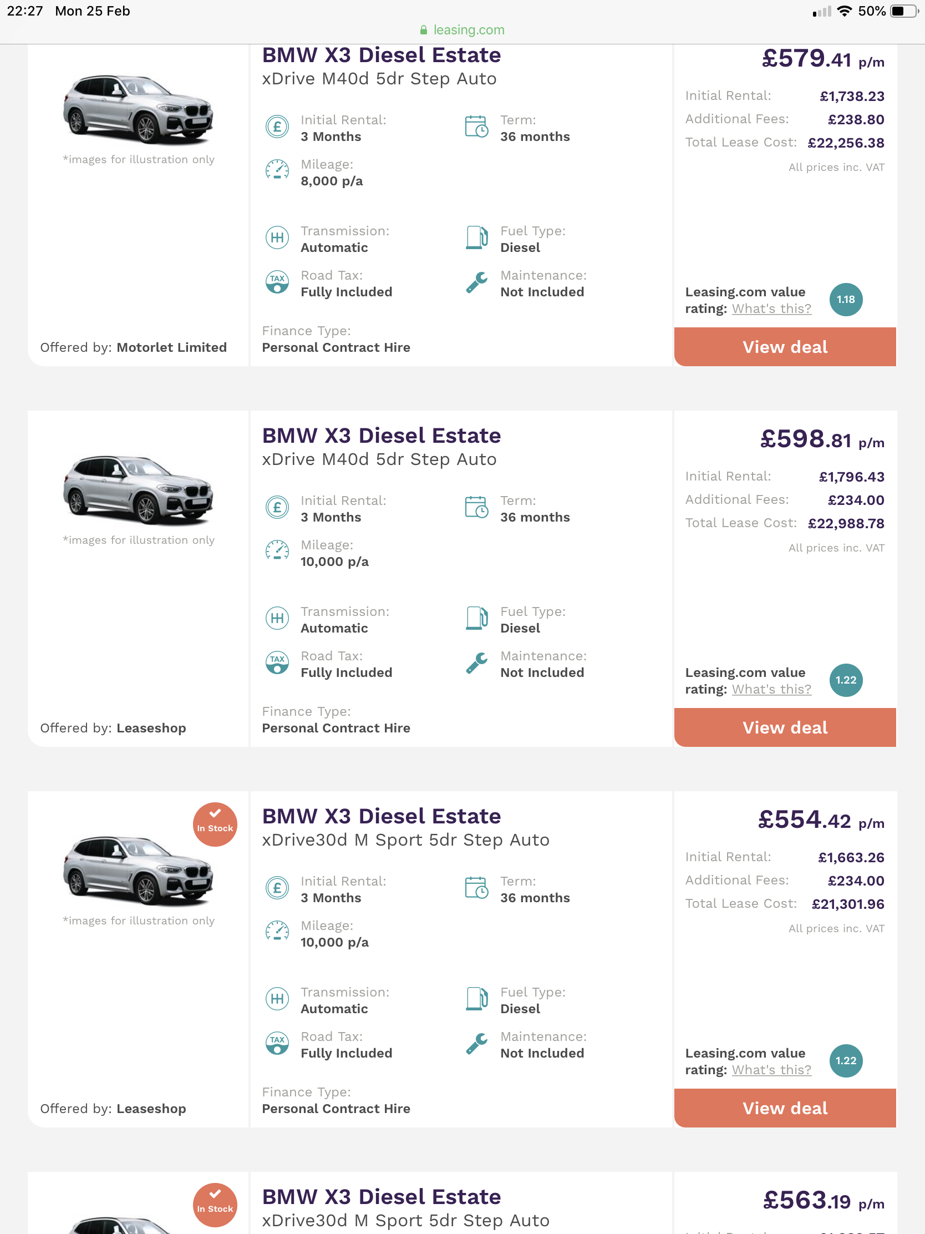Click the mileage gauge icon for 8,000 p/a
925x1234 pixels.
tap(277, 170)
